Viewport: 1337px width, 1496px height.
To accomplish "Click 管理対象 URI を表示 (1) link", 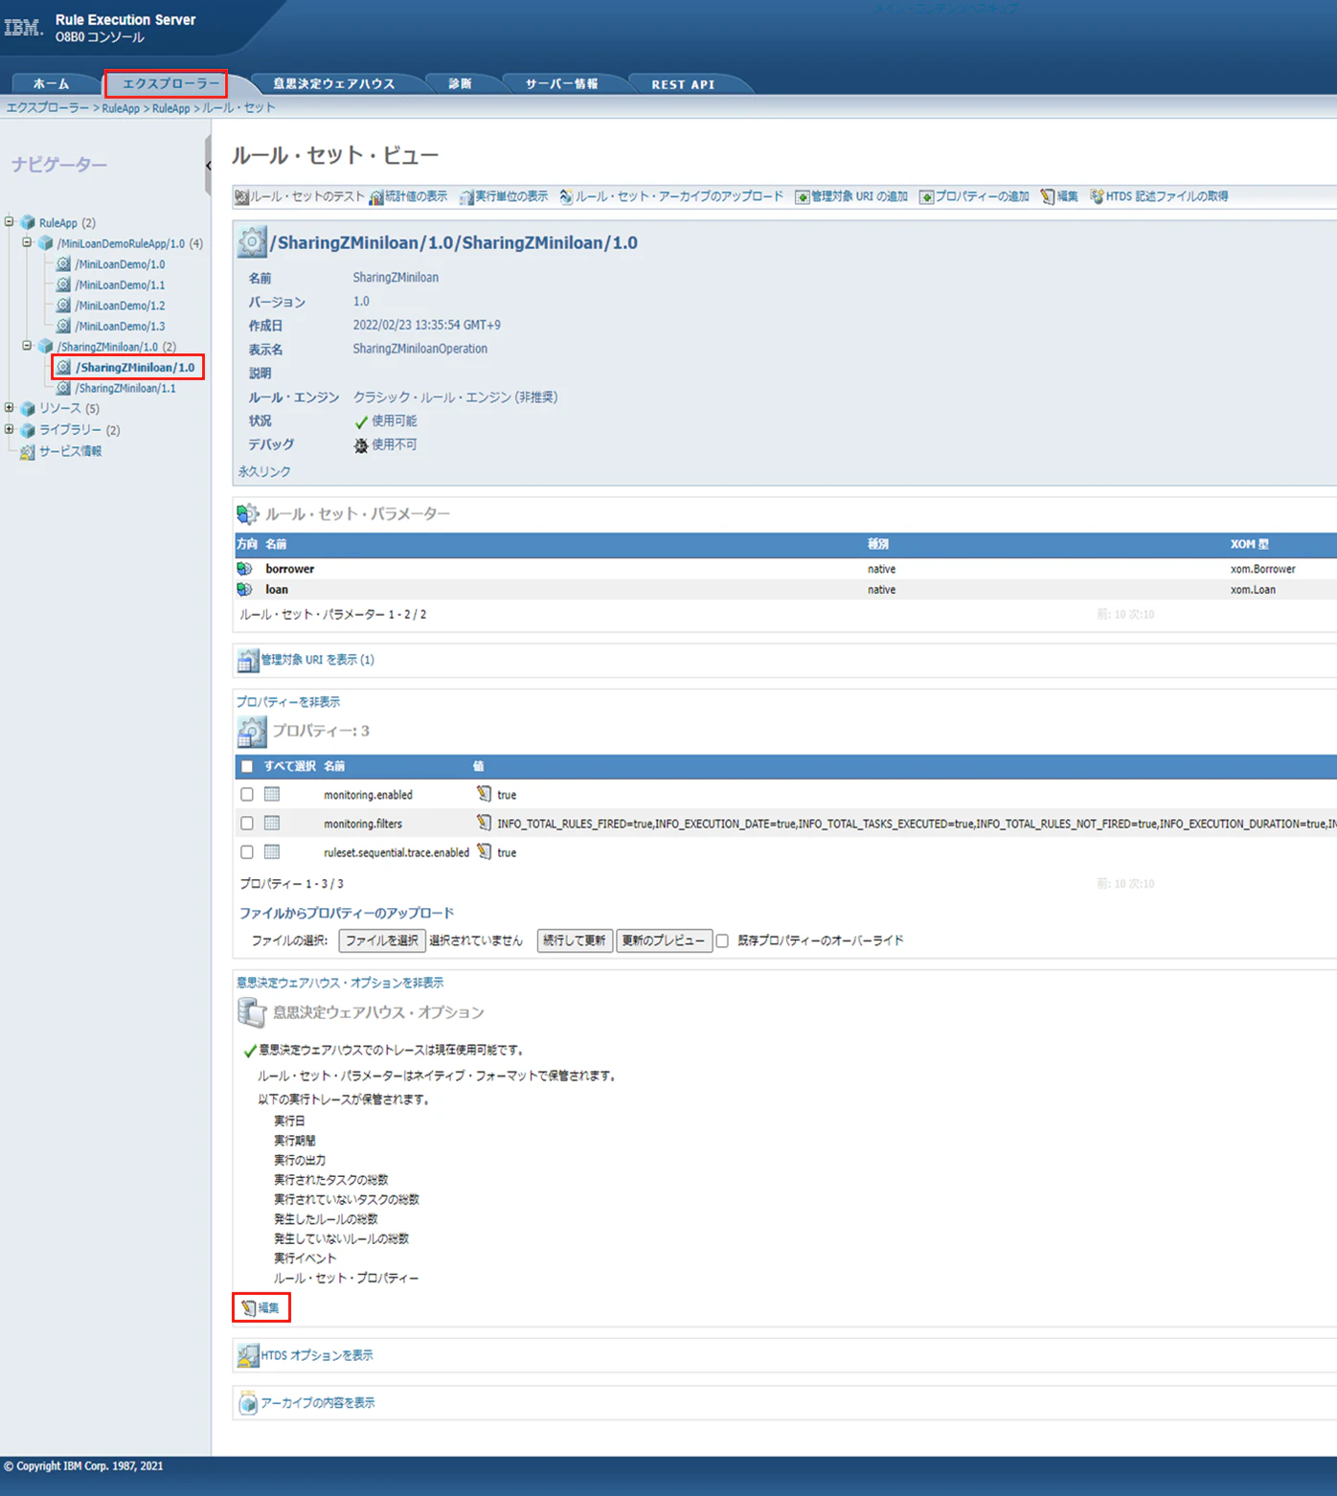I will 318,660.
